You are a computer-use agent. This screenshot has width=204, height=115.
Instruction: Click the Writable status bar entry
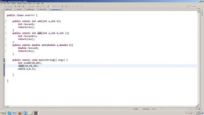tap(136, 109)
